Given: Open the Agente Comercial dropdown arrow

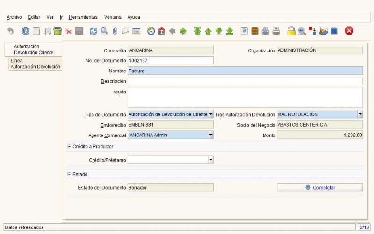Looking at the screenshot, I should 211,135.
